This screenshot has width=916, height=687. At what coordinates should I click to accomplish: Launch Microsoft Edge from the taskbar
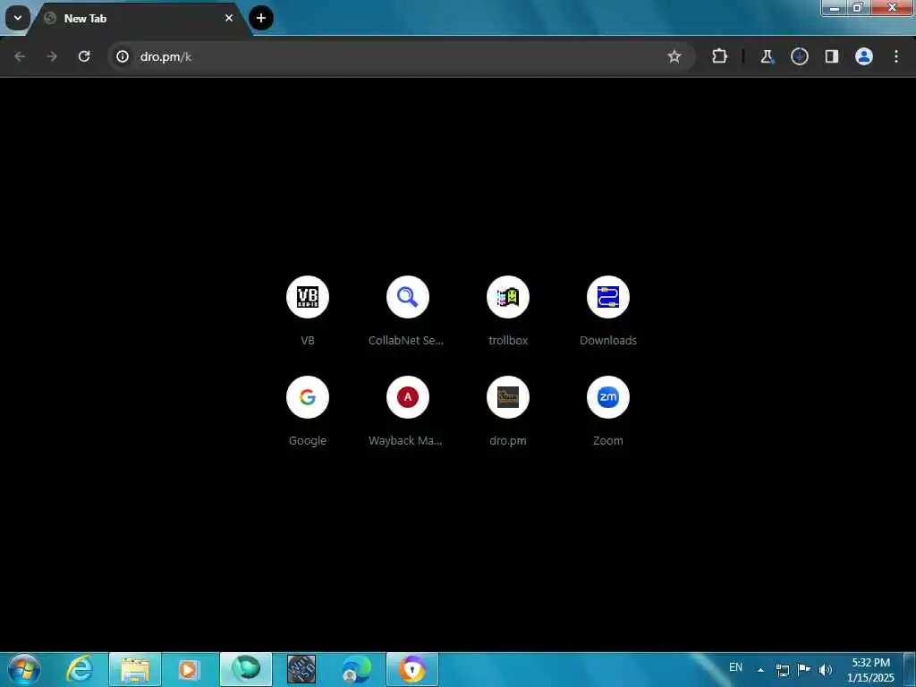356,669
